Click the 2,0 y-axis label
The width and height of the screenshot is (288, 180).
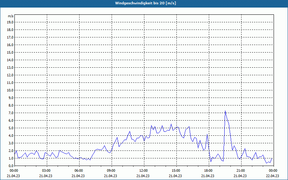pyautogui.click(x=11, y=150)
